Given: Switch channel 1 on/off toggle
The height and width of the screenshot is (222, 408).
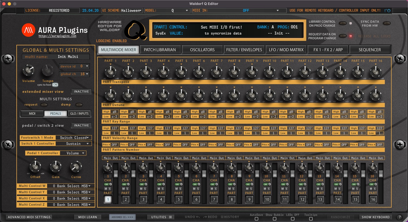Looking at the screenshot, I should coord(108,184).
